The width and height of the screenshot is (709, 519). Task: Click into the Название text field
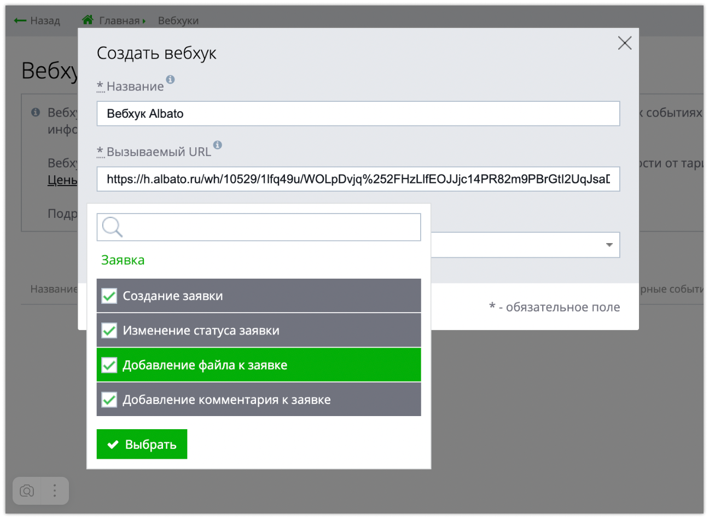(358, 114)
